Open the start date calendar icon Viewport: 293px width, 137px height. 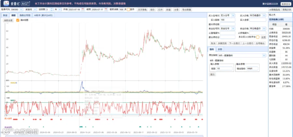pyautogui.click(x=83, y=9)
